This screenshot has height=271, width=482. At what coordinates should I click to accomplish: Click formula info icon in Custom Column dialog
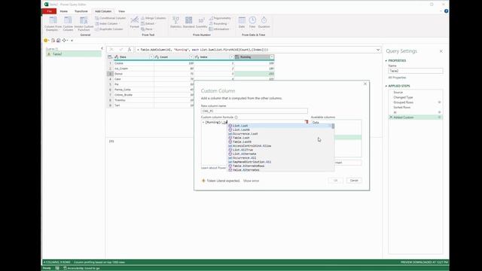[236, 117]
